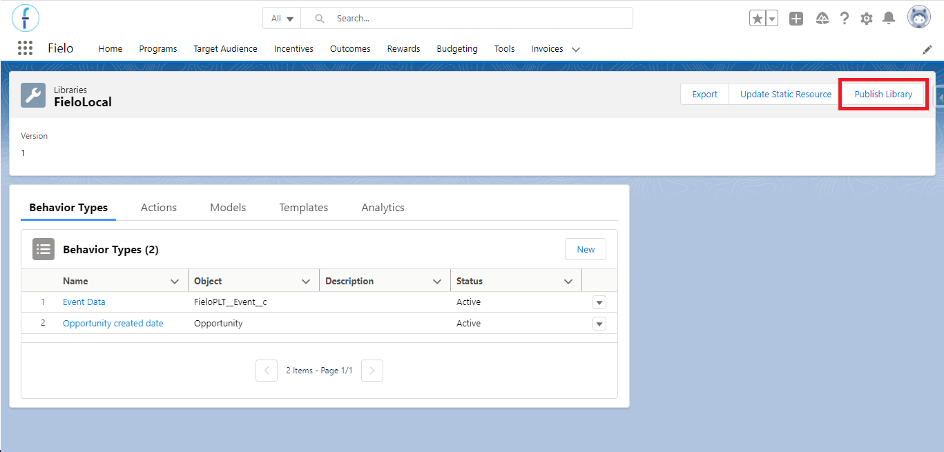
Task: Open the Event Data link
Action: (84, 302)
